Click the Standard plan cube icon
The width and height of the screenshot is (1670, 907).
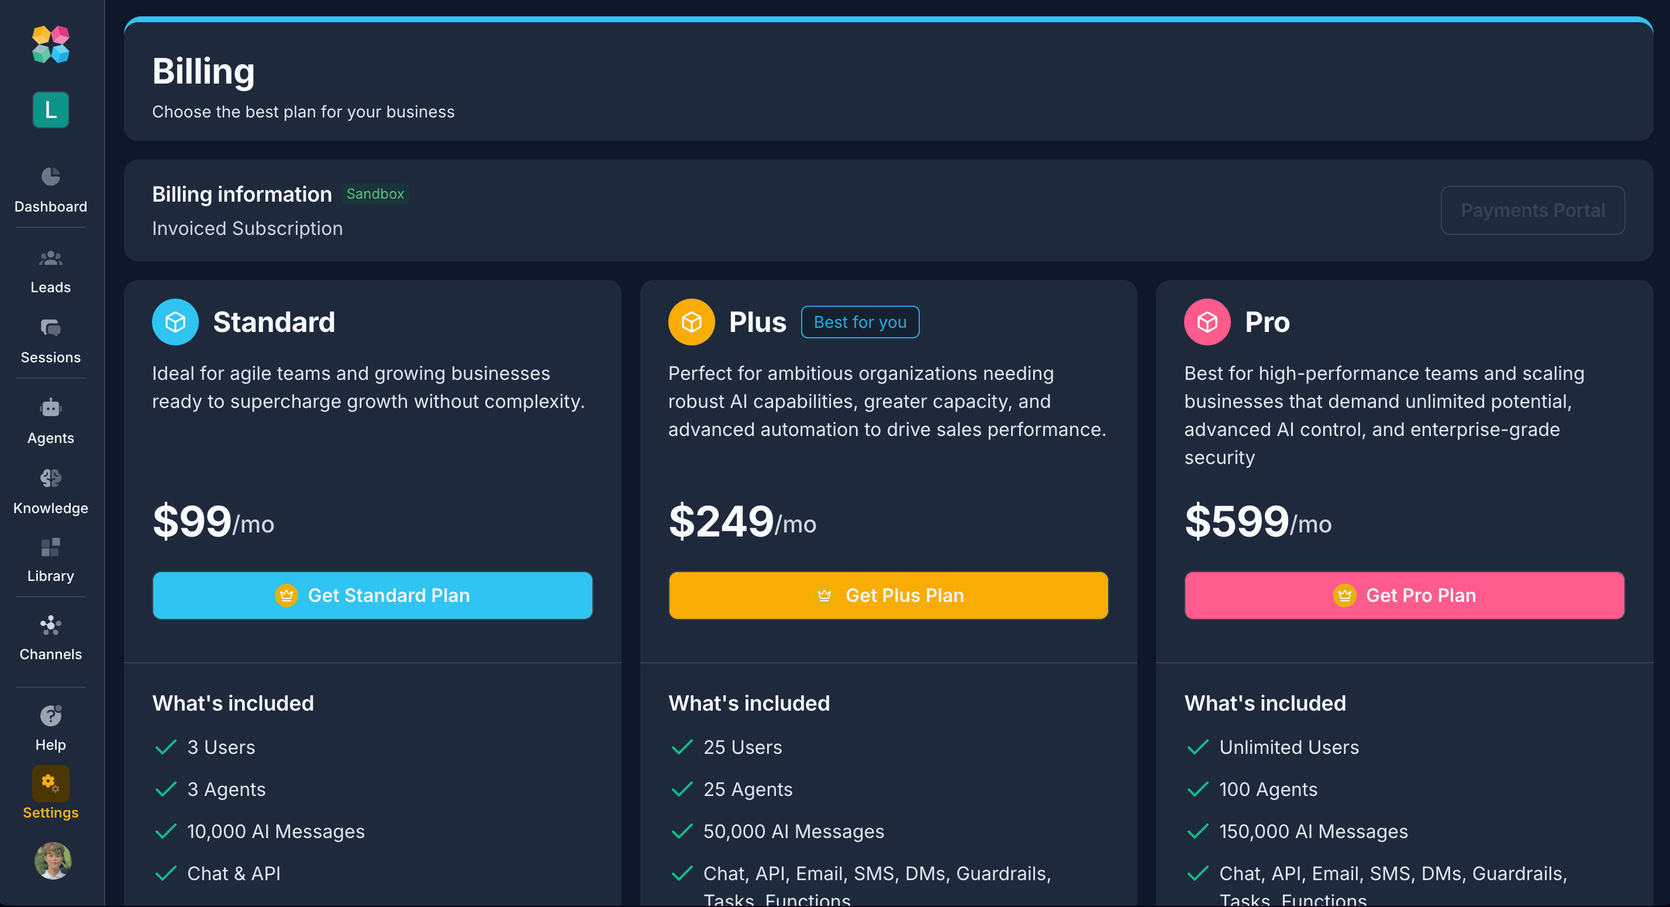point(175,322)
